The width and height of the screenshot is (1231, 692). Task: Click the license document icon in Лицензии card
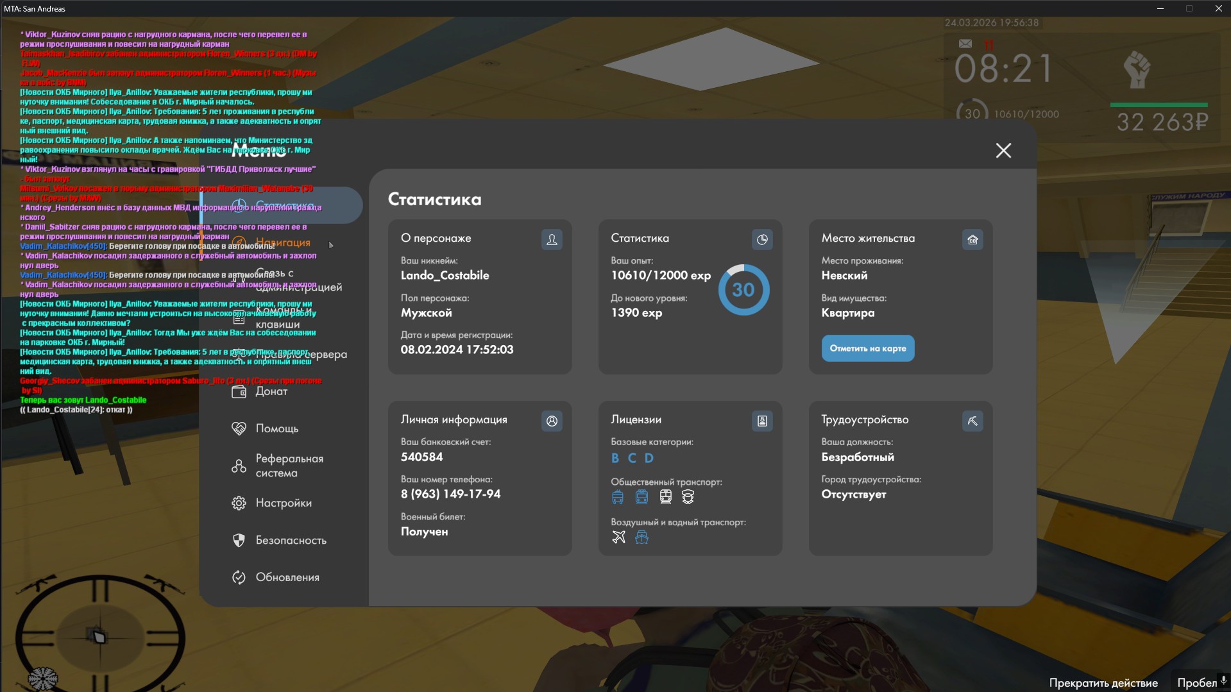click(762, 421)
